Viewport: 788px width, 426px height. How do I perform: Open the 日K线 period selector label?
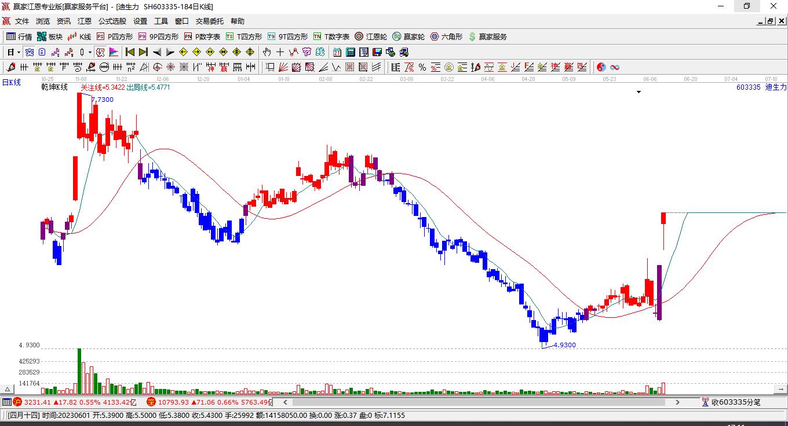pos(12,83)
